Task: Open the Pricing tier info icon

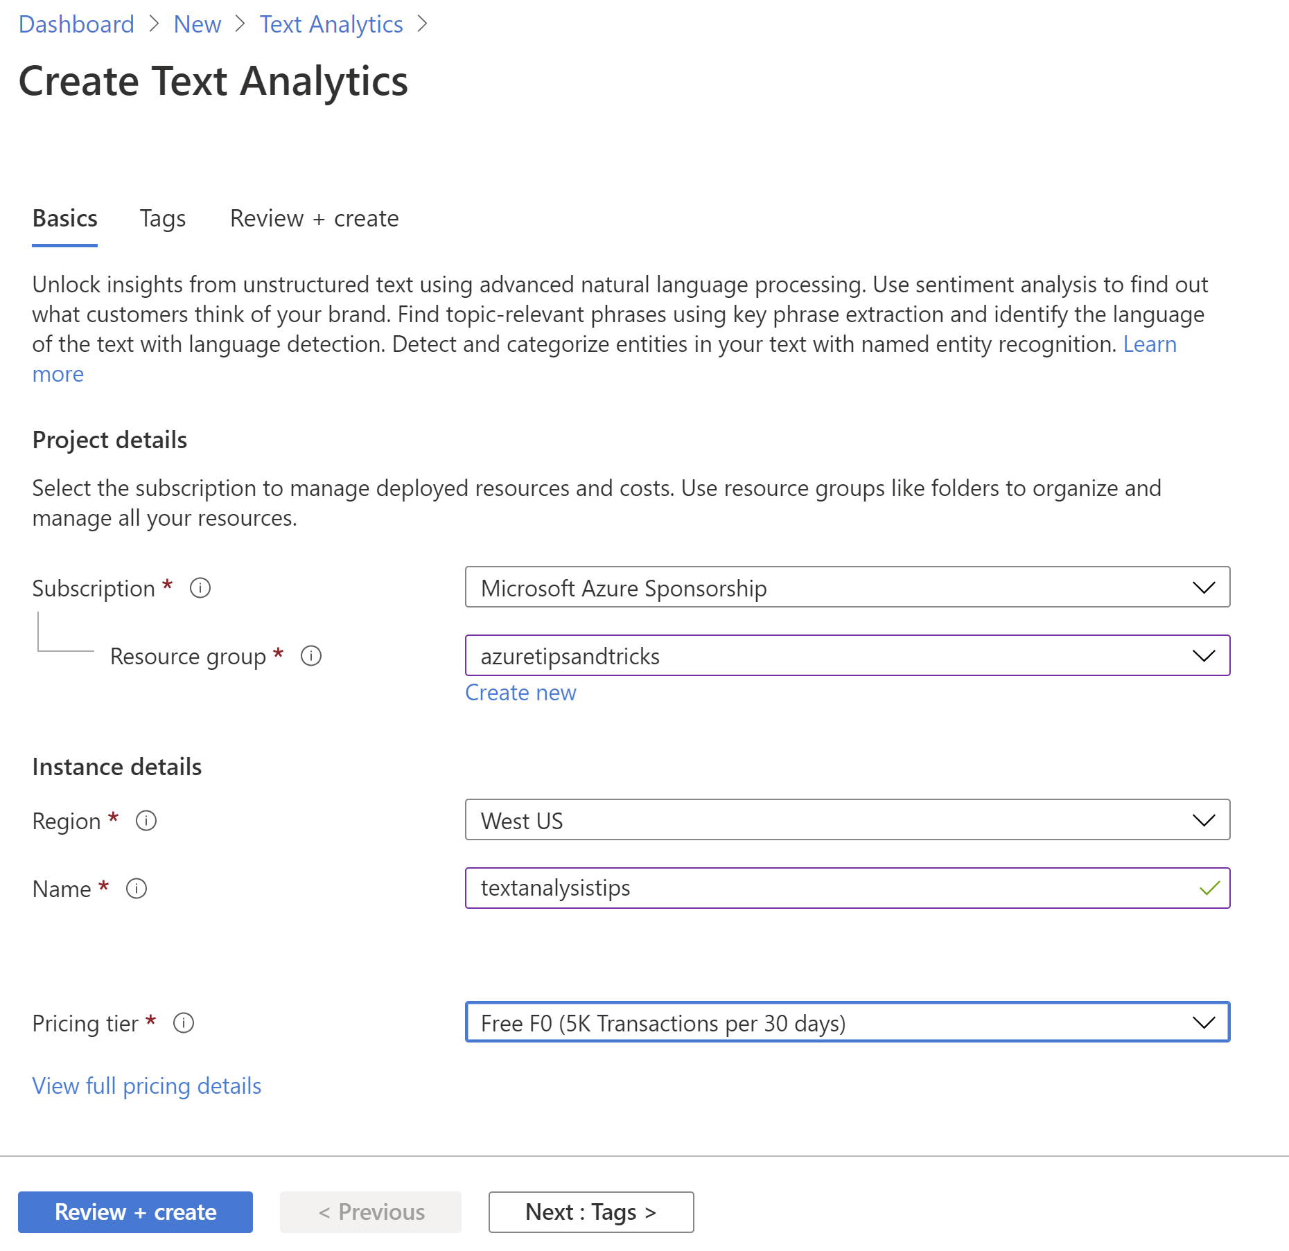Action: coord(184,1023)
